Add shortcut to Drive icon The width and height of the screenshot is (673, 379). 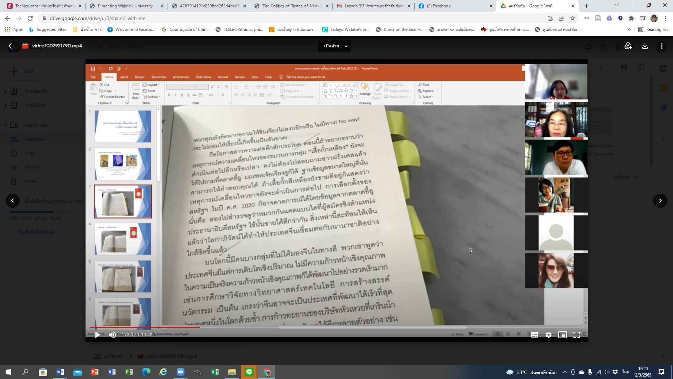[x=628, y=46]
